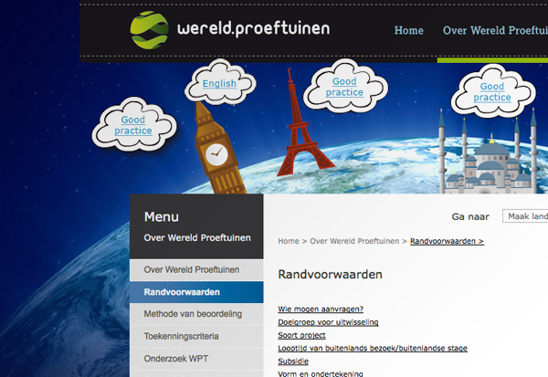
Task: Open Methode van beoordeling in sidebar
Action: [x=196, y=314]
